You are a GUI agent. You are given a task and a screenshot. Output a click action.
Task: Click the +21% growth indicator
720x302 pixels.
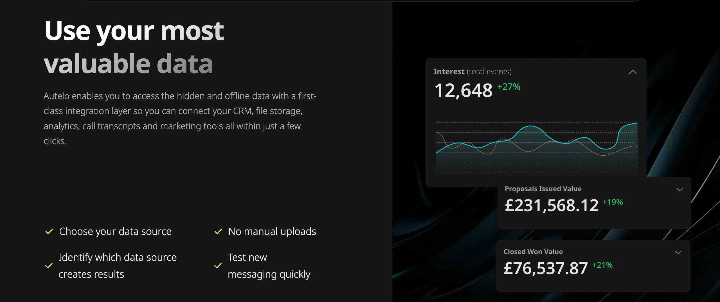602,265
